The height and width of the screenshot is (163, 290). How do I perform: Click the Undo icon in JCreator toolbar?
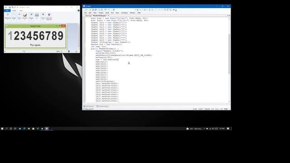105,10
